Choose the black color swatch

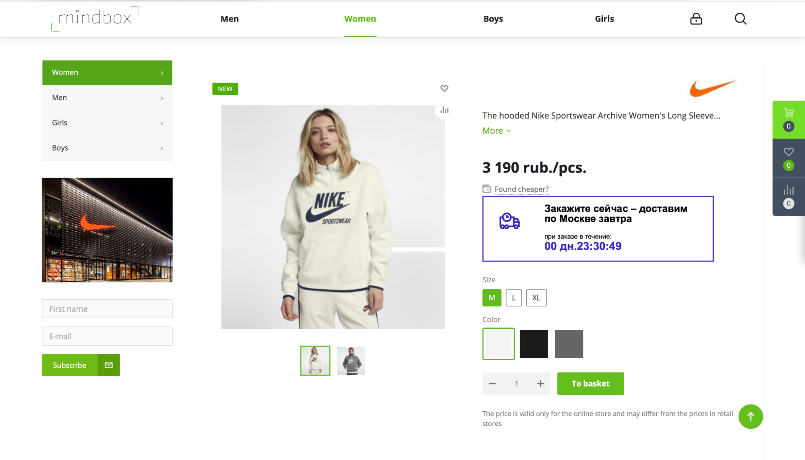click(x=534, y=344)
